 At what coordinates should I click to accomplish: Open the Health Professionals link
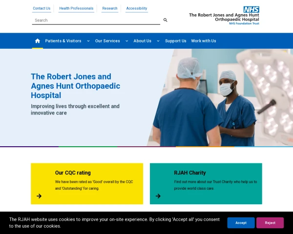(76, 8)
